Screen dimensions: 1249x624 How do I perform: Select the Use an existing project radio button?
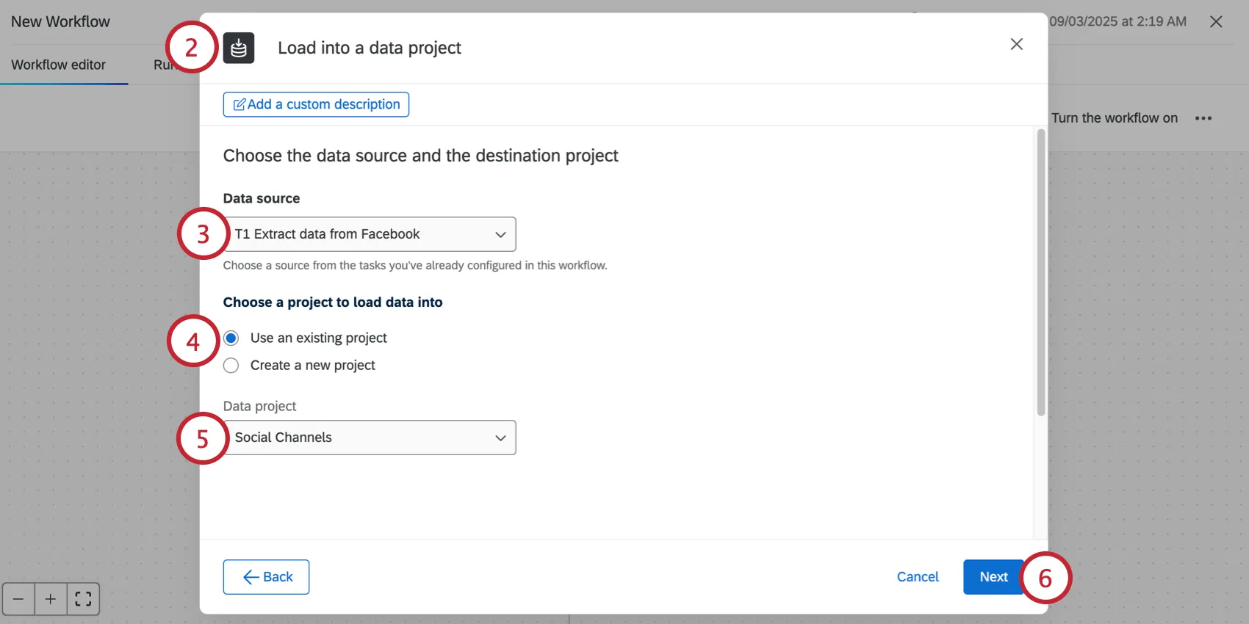tap(231, 338)
